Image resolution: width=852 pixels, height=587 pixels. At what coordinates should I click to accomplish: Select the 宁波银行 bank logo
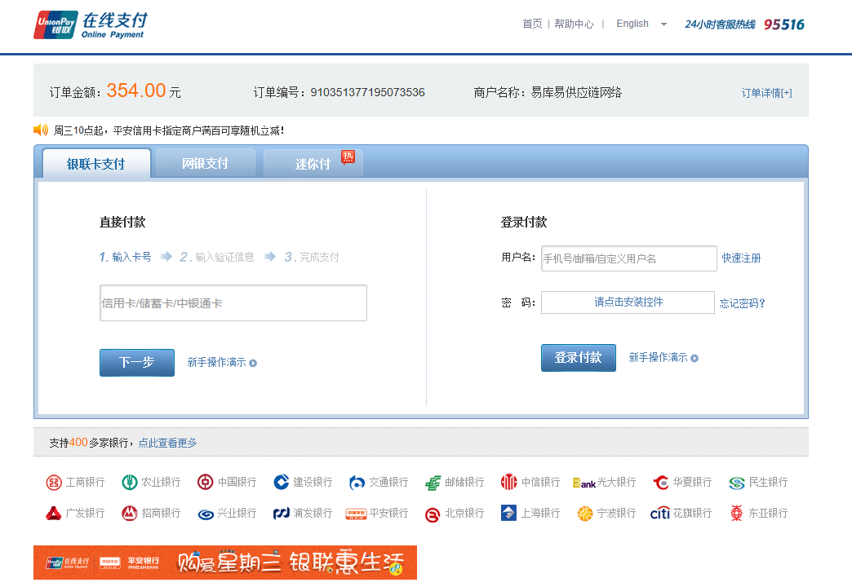point(584,513)
